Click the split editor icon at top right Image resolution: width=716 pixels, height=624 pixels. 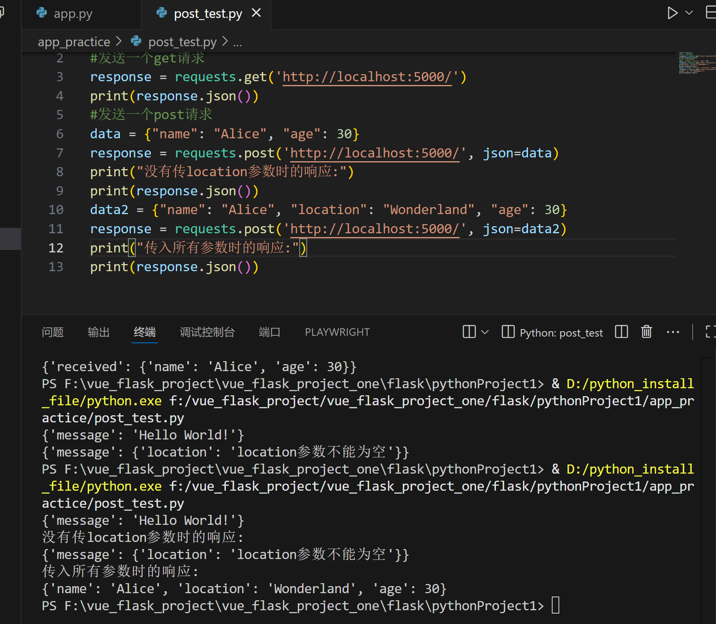tap(710, 13)
